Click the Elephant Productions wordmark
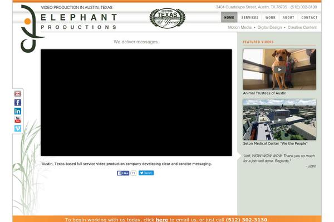 [79, 22]
